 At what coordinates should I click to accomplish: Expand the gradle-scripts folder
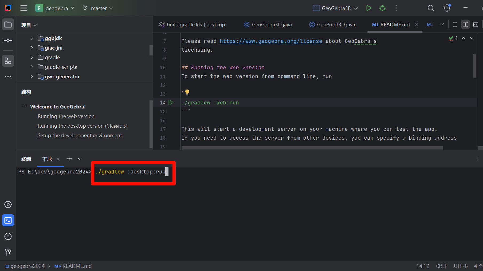coord(32,67)
